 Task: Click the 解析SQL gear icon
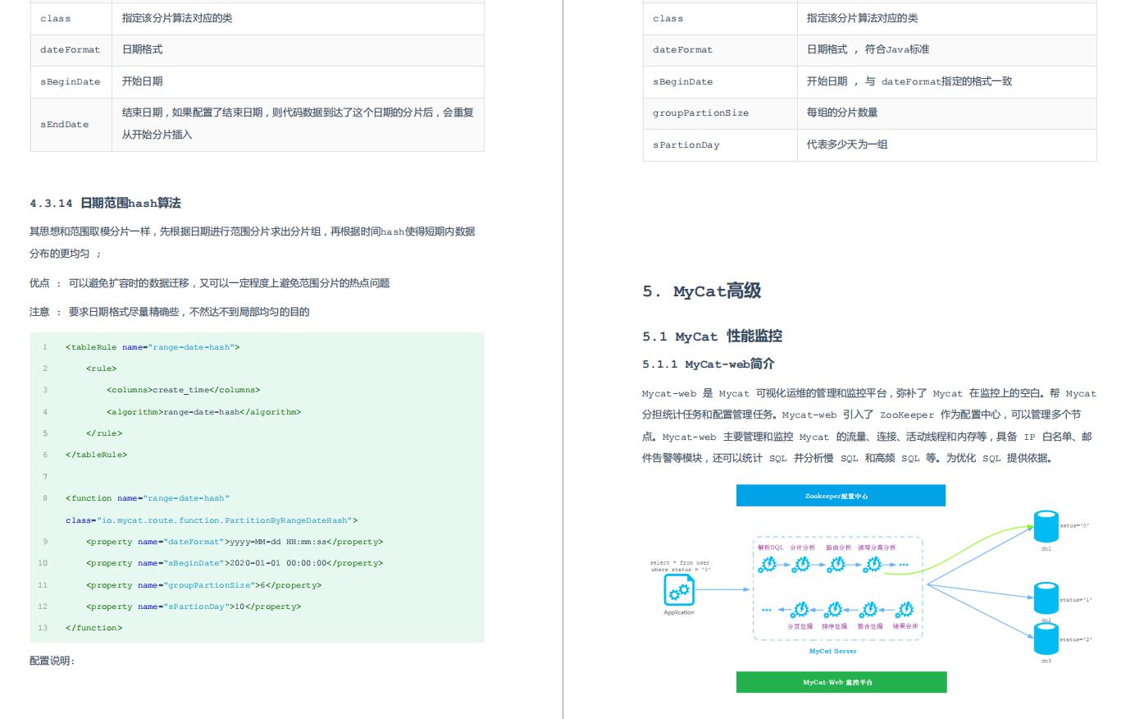[768, 566]
